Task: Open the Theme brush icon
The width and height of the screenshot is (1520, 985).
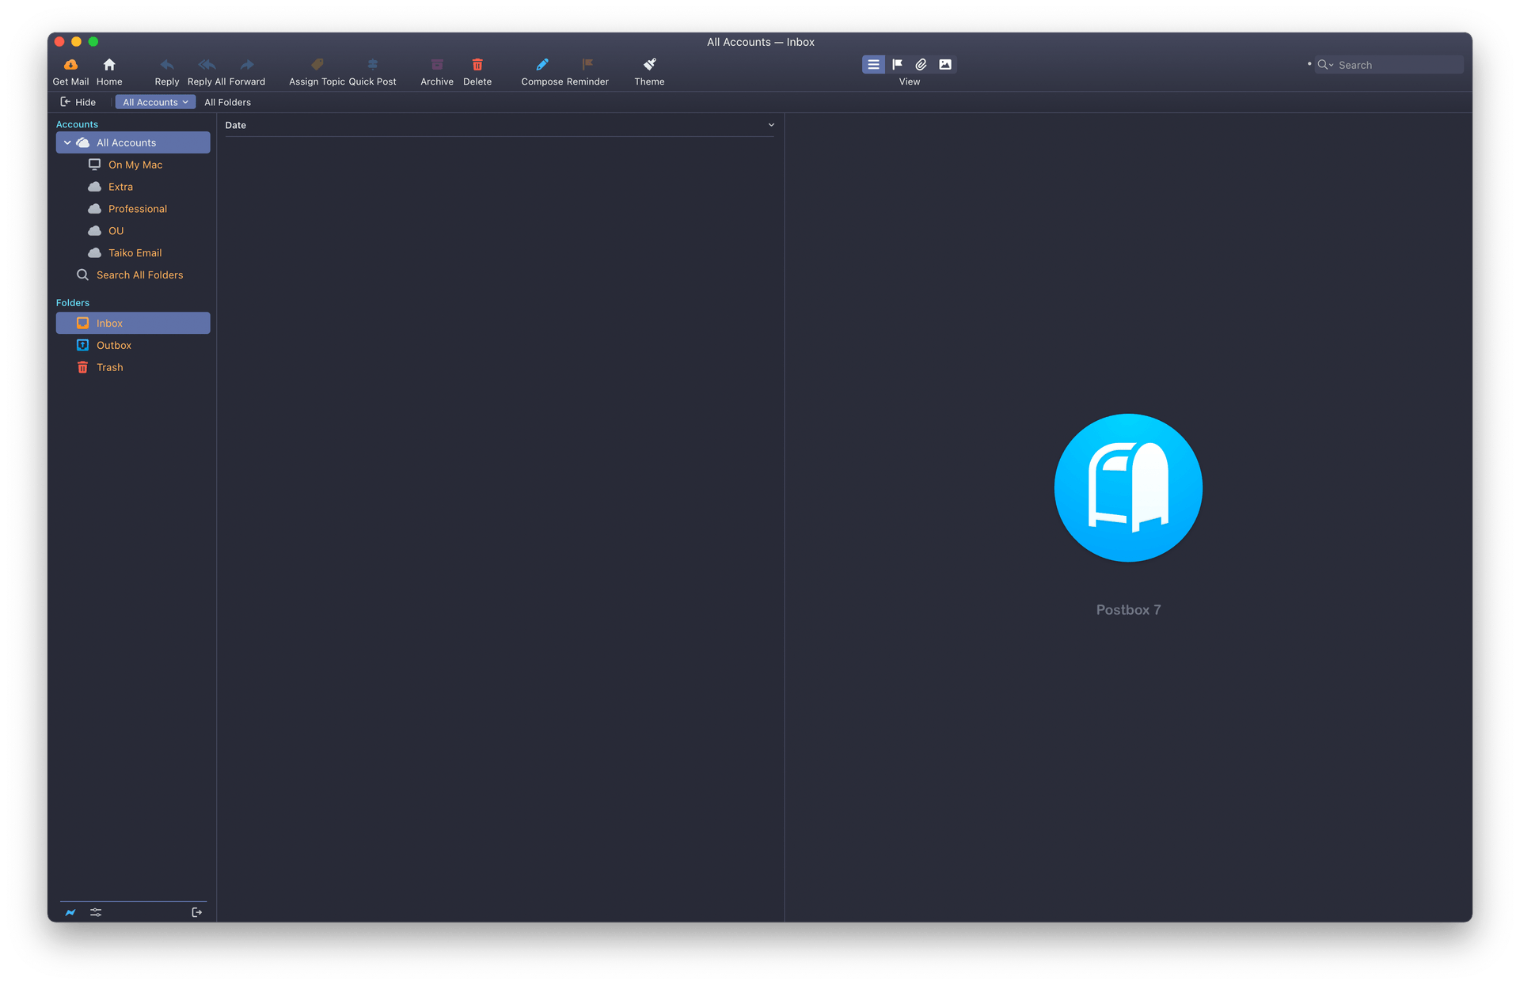Action: tap(649, 65)
